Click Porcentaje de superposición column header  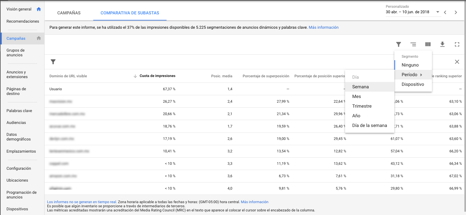point(266,76)
